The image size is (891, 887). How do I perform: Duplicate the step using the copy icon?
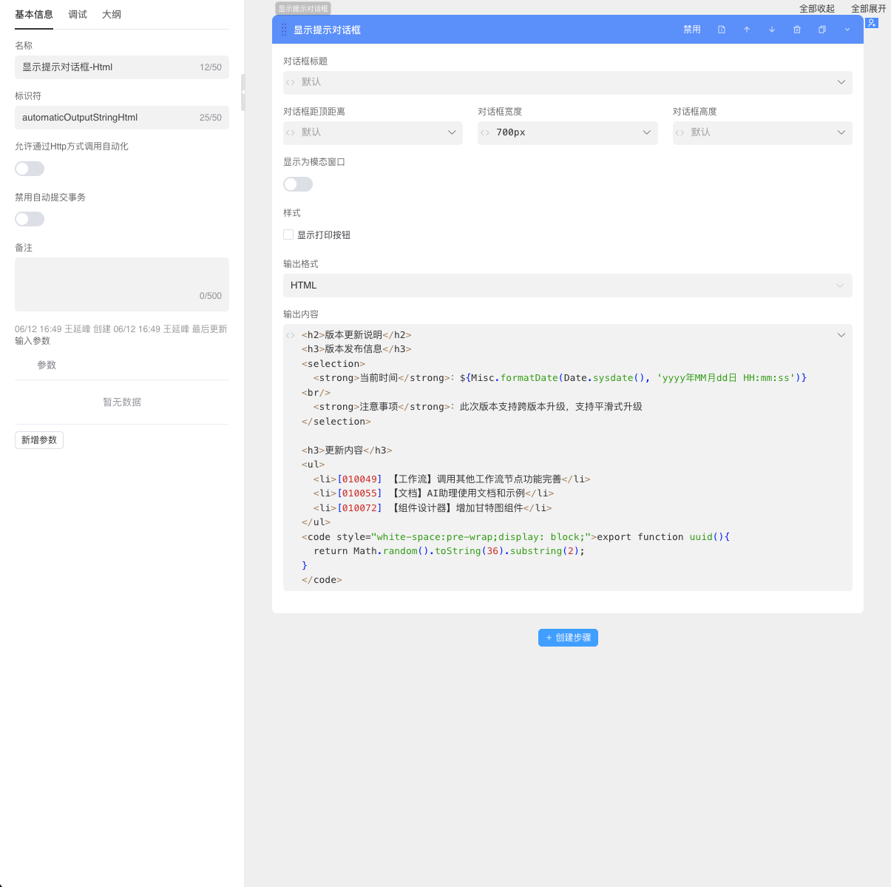(x=821, y=30)
